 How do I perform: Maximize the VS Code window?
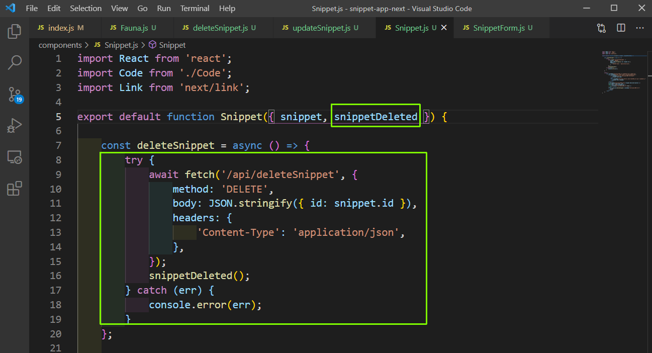point(614,9)
